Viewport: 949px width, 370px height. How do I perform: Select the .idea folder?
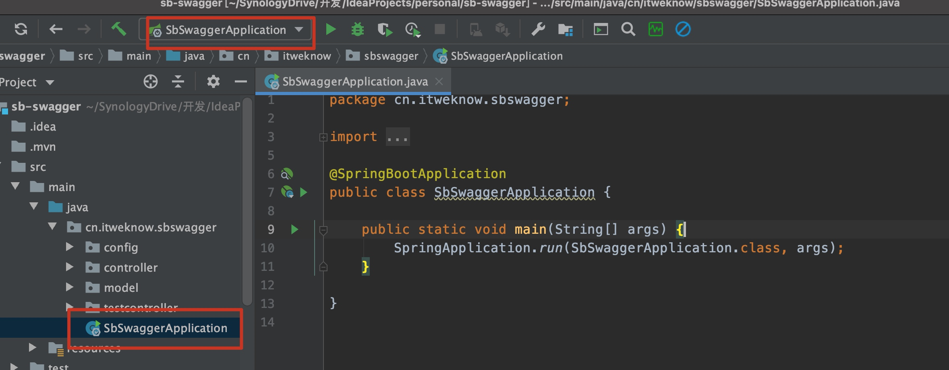pos(34,127)
